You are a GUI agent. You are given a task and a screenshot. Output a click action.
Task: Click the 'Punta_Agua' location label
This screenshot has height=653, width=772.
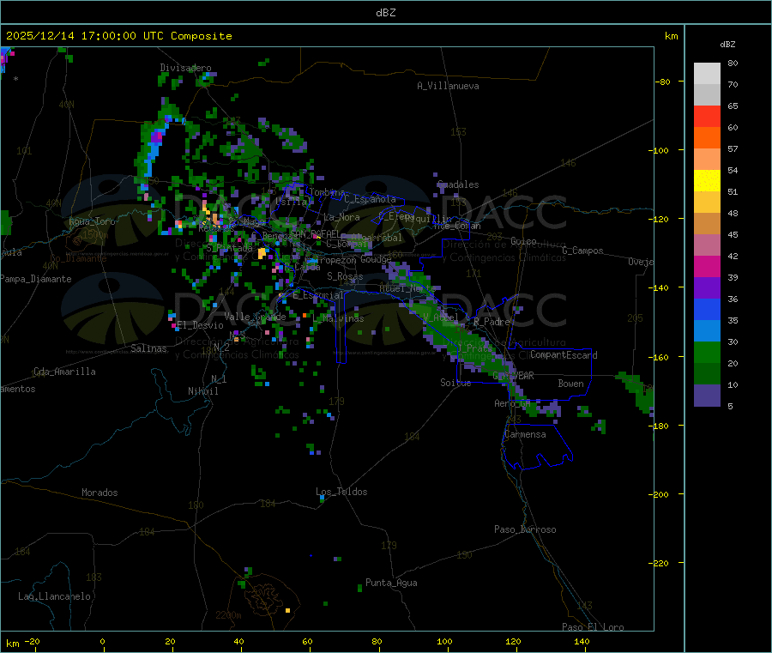pos(391,583)
